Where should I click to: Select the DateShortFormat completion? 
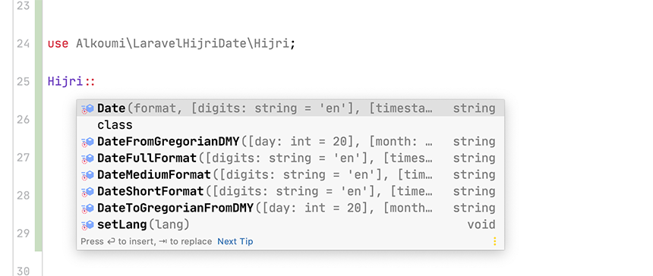[290, 192]
